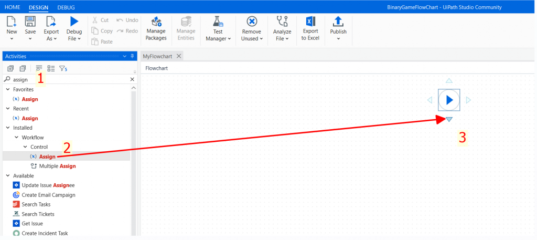The height and width of the screenshot is (240, 537).
Task: Click the activities search field
Action: tap(70, 79)
